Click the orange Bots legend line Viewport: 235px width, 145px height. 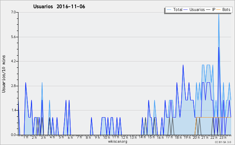click(x=219, y=10)
